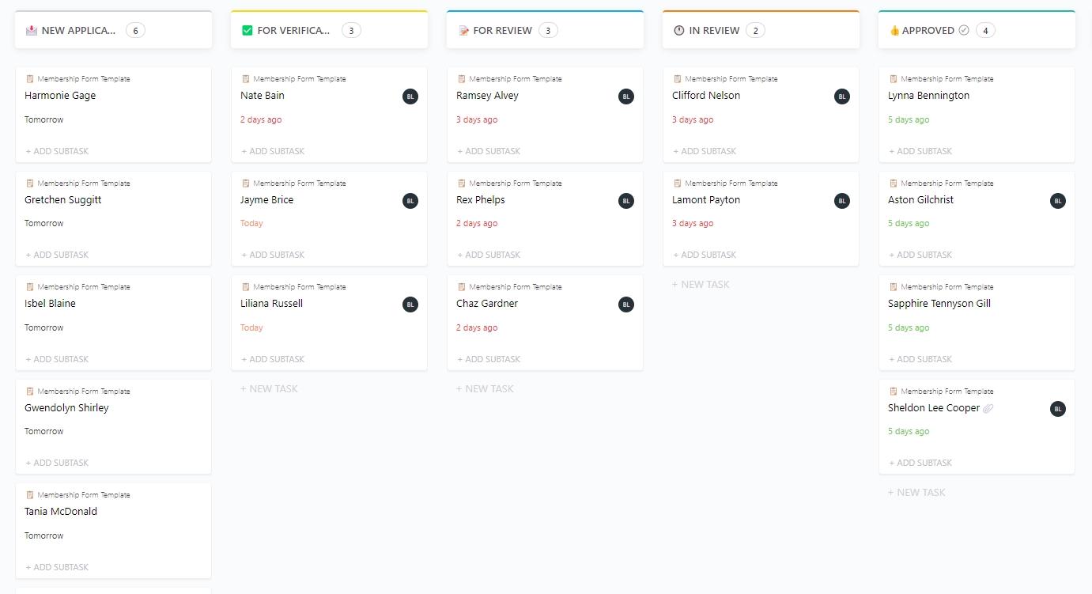The height and width of the screenshot is (594, 1092).
Task: Create new task in FOR REVIEW column
Action: coord(485,388)
